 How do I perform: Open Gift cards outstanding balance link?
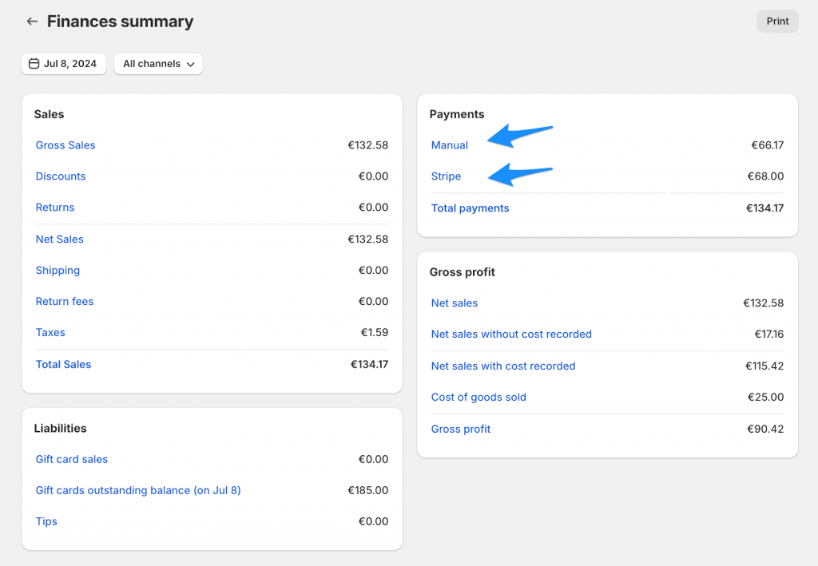pyautogui.click(x=138, y=491)
